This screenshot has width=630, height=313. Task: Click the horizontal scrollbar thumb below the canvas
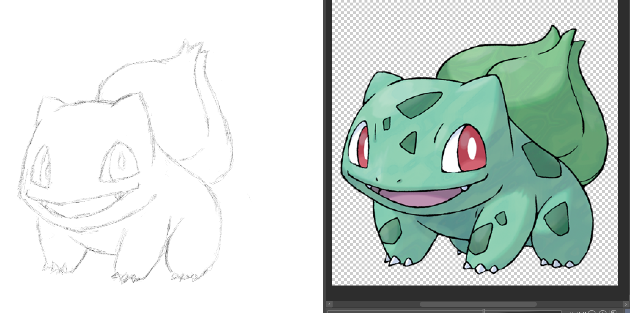[x=478, y=304]
